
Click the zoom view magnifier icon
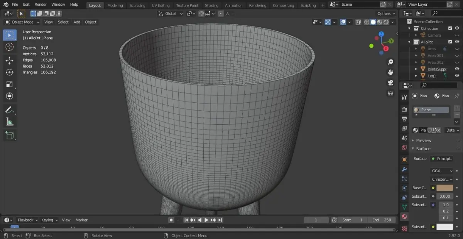pos(390,62)
